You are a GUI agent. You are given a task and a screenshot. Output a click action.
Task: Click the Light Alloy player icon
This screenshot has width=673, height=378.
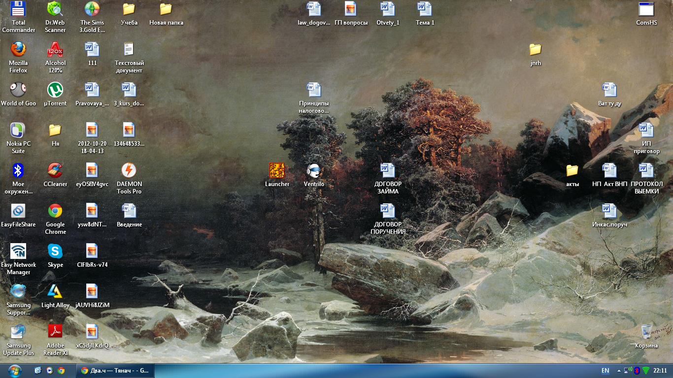click(55, 296)
